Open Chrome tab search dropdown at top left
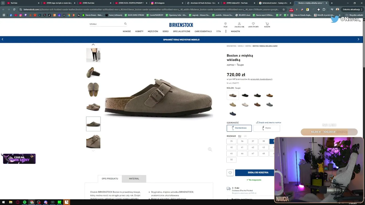The height and width of the screenshot is (205, 365). point(3,3)
